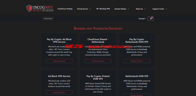Click the Finland KVM VPS description text
Viewport: 196px width, 96px height.
pos(98,88)
